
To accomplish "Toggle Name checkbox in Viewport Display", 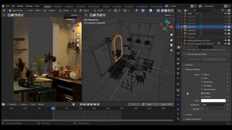I will (x=202, y=75).
